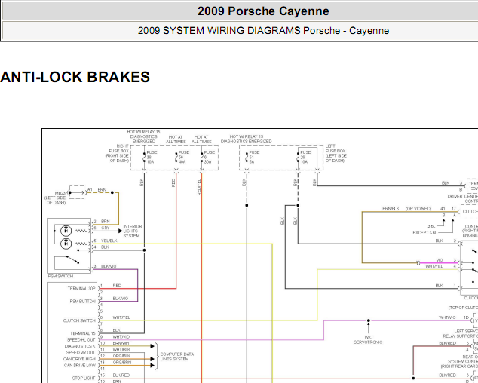Click the 'FUSE 56 40A' label
The image size is (478, 383).
tap(183, 157)
